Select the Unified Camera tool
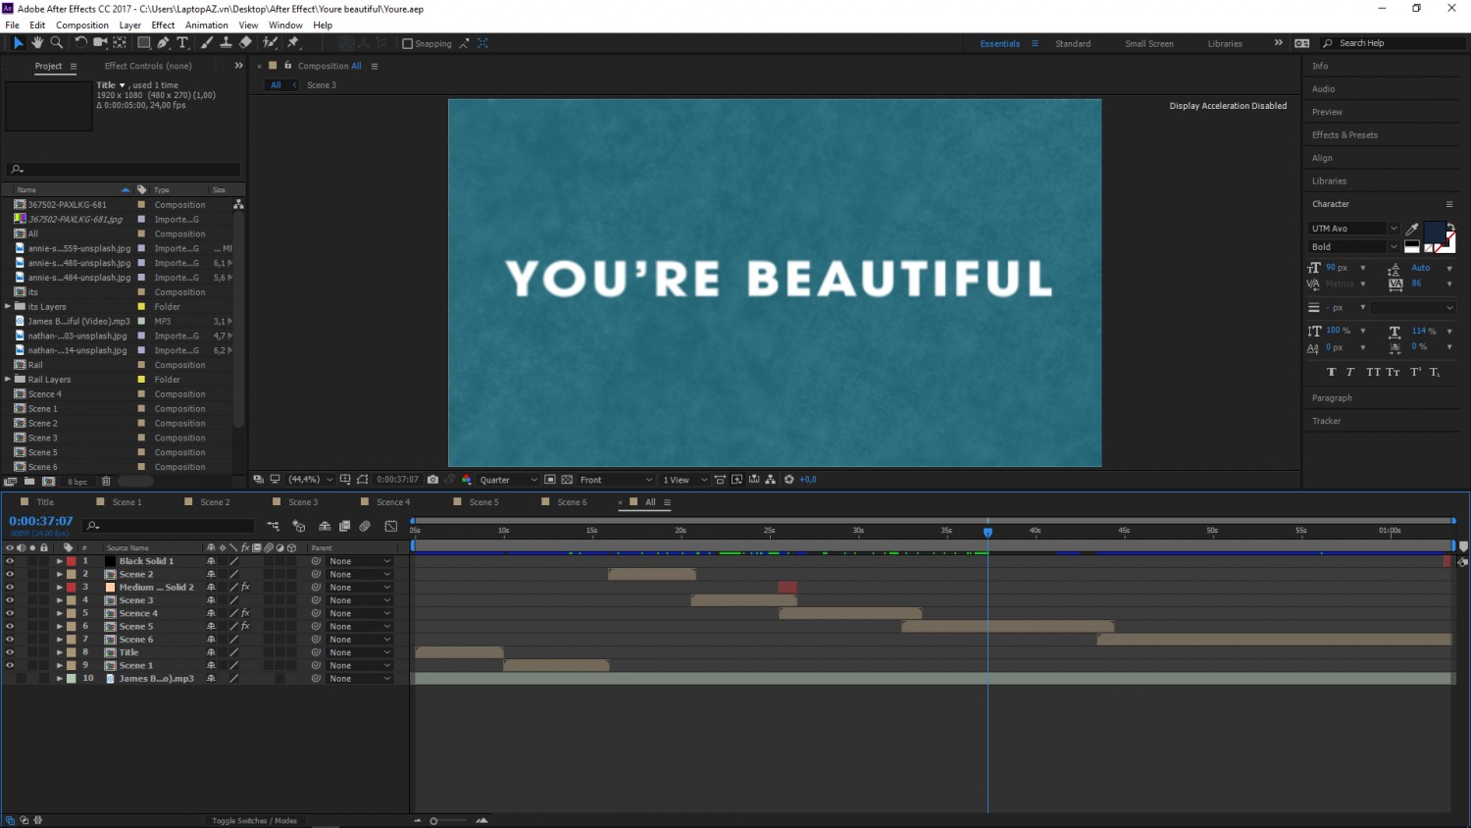The height and width of the screenshot is (828, 1471). pyautogui.click(x=100, y=43)
